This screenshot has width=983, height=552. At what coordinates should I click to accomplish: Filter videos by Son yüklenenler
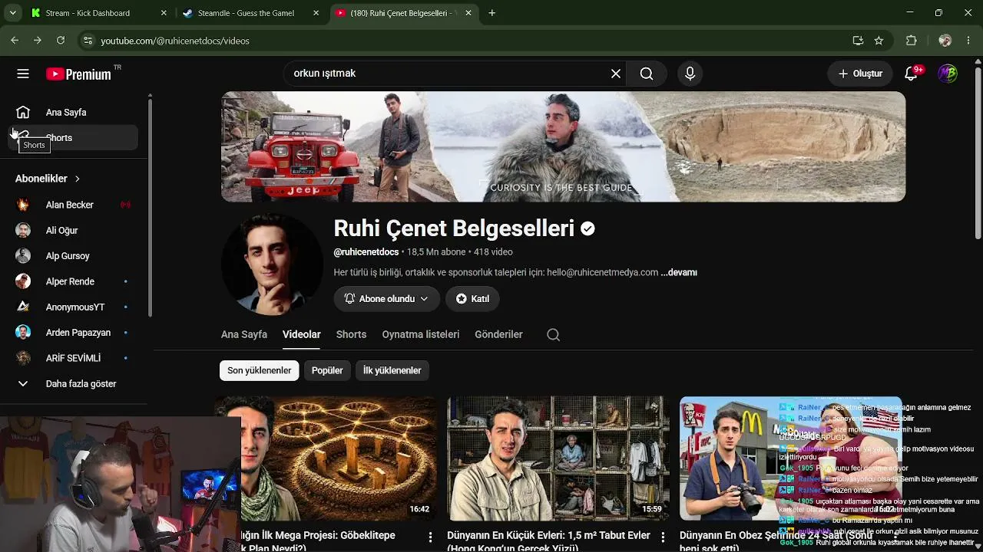260,370
